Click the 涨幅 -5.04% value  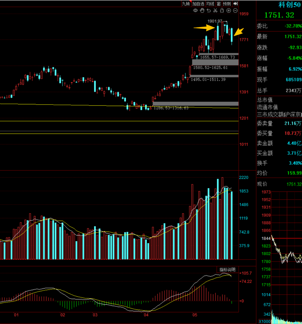[294, 58]
